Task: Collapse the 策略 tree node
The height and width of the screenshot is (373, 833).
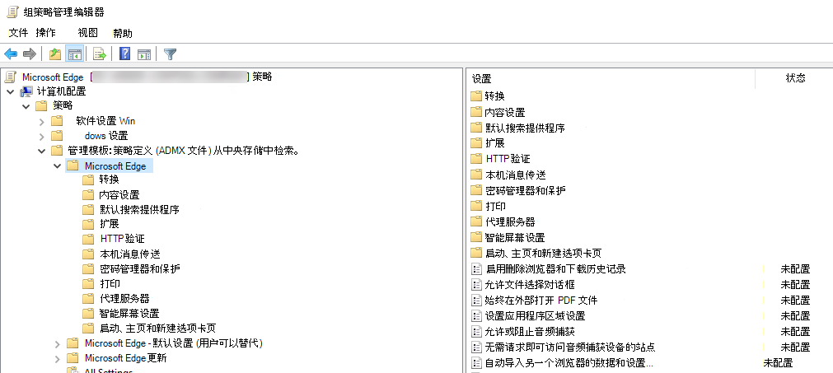Action: (x=26, y=107)
